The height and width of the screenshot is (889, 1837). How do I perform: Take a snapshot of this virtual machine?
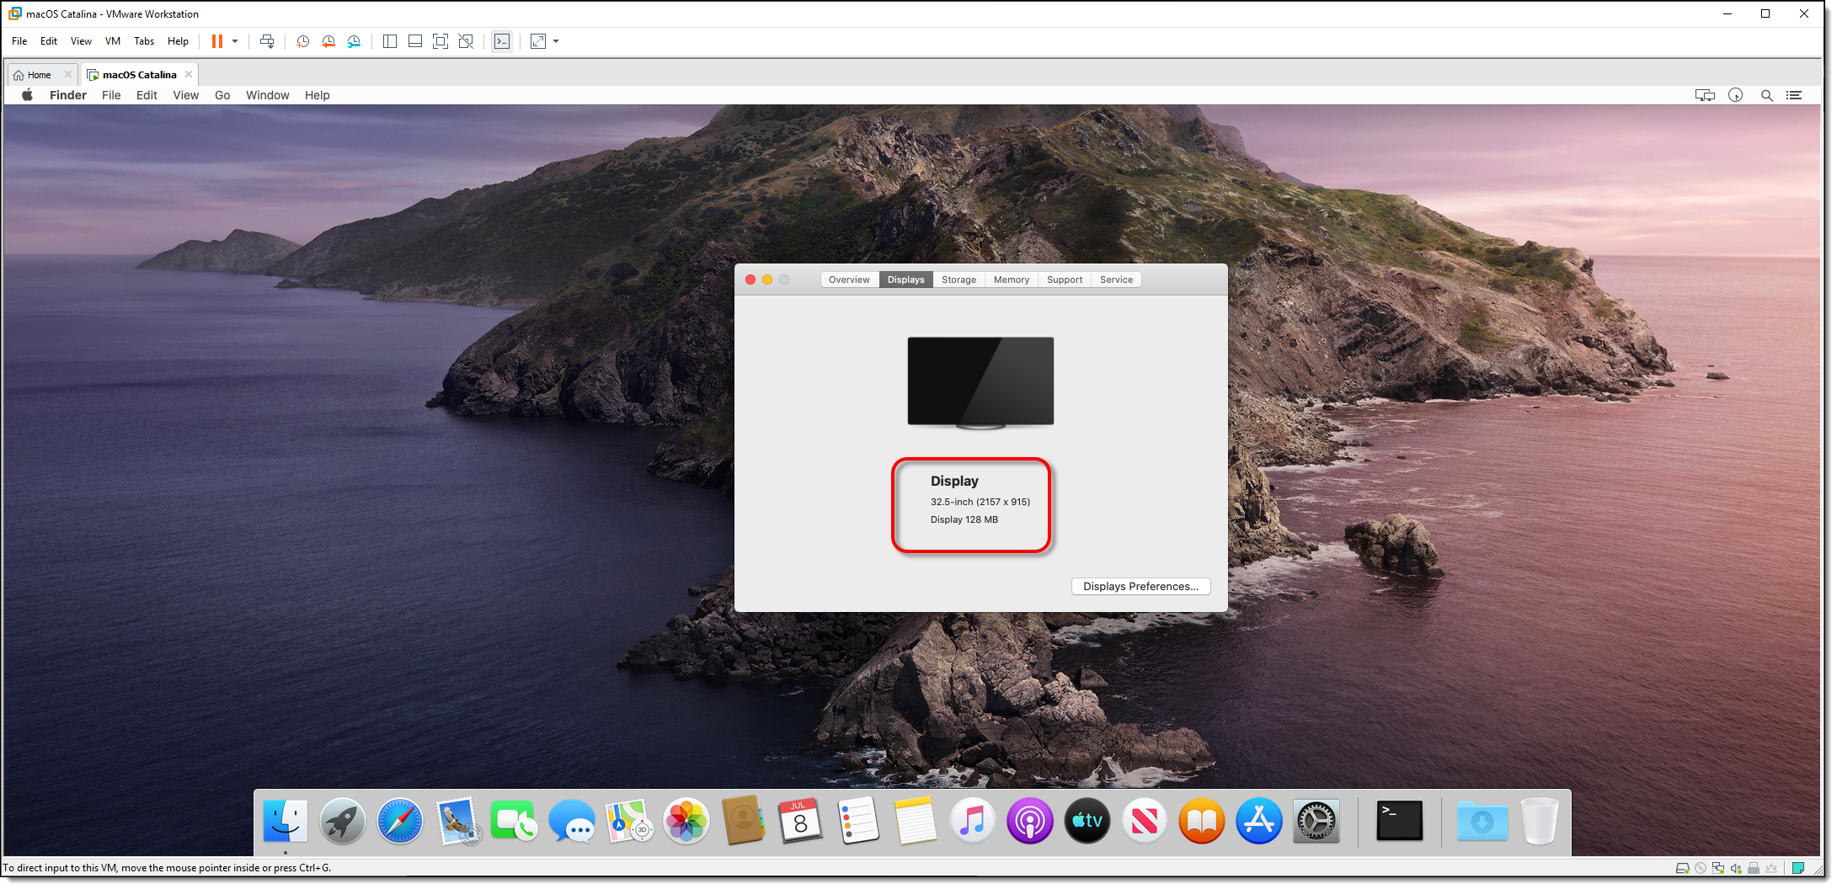(303, 41)
